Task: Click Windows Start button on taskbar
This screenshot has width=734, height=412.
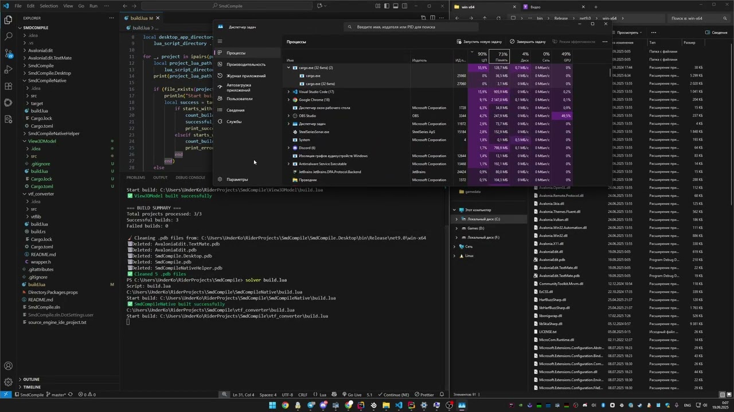Action: tap(272, 406)
